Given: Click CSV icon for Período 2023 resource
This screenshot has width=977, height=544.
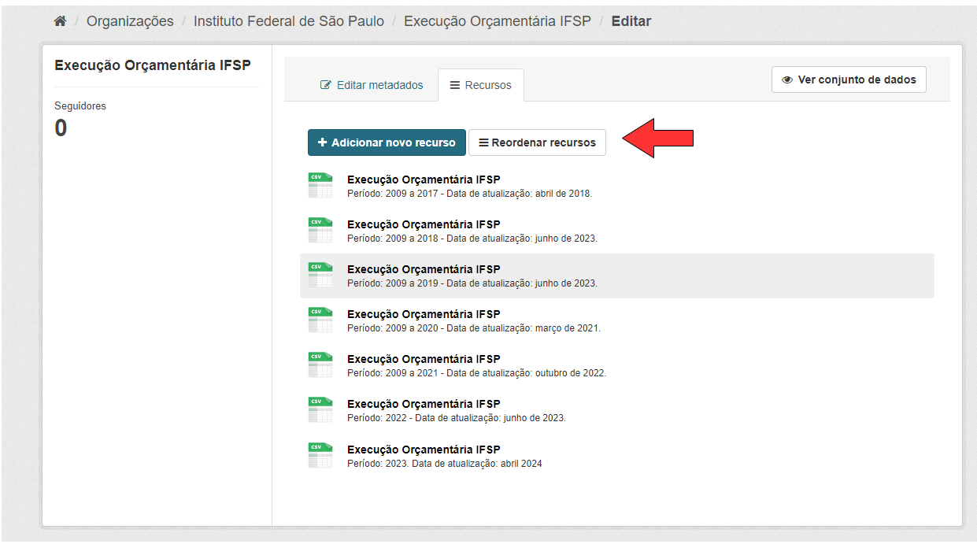Looking at the screenshot, I should tap(320, 456).
